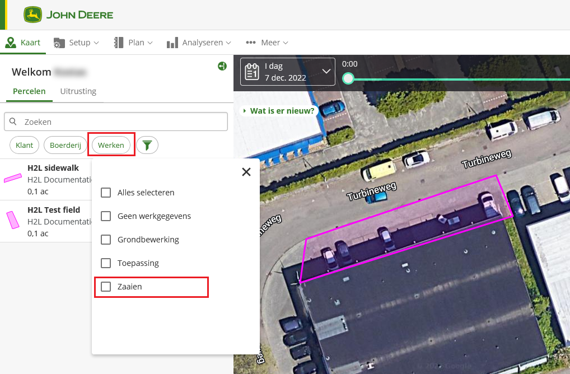Viewport: 570px width, 374px height.
Task: Click the H2L Test field shape icon
Action: 12,219
